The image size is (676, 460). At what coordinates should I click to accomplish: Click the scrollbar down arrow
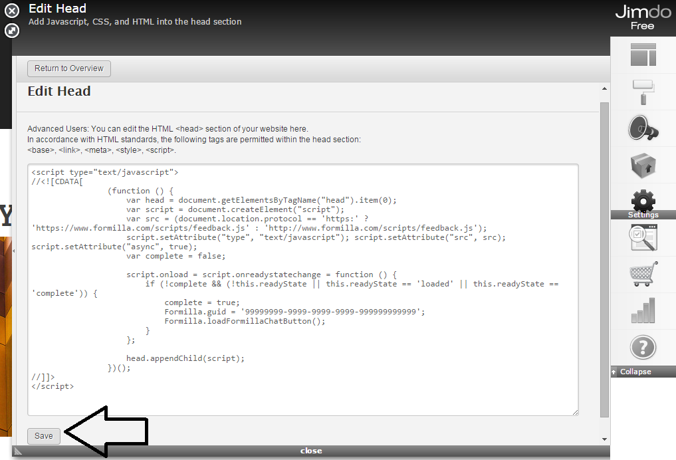604,439
